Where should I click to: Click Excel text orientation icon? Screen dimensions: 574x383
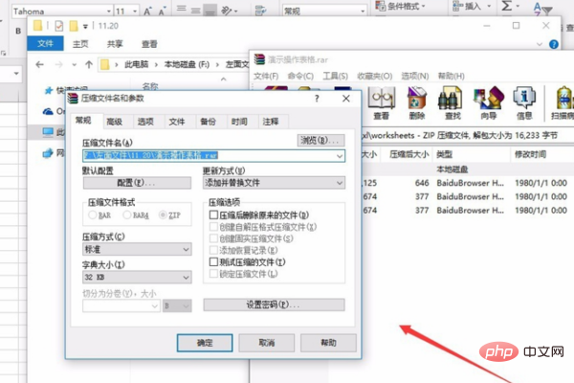click(x=227, y=11)
